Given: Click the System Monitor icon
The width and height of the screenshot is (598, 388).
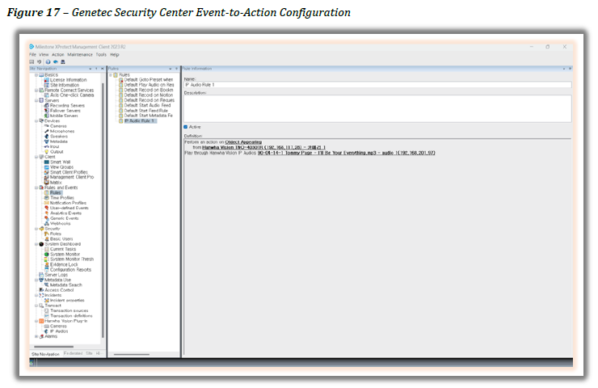Looking at the screenshot, I should point(47,254).
